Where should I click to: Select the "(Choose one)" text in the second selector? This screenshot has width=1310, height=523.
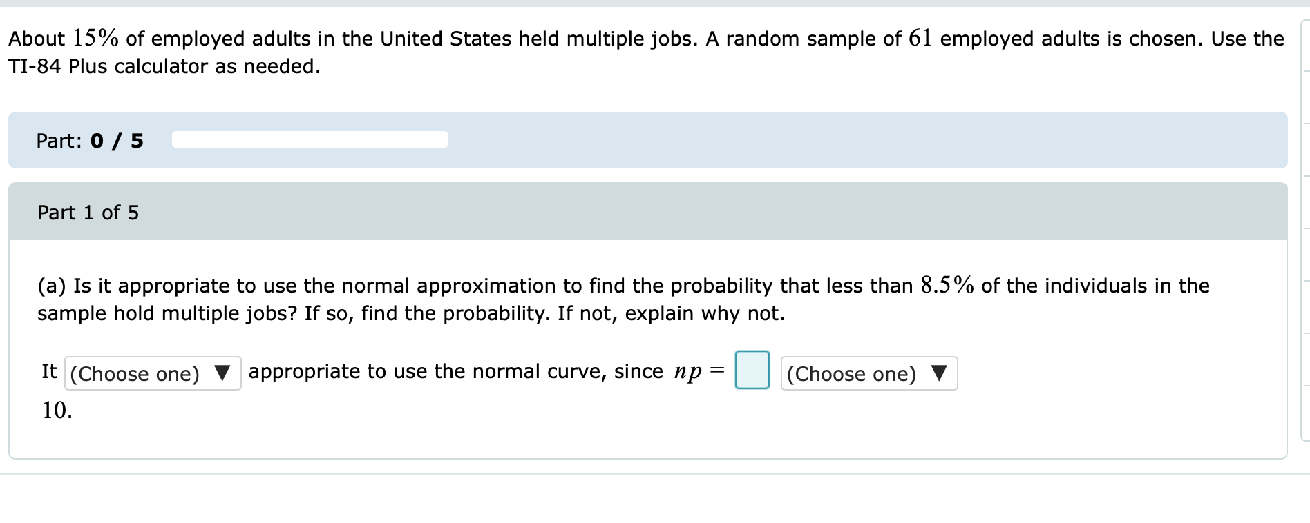coord(851,373)
